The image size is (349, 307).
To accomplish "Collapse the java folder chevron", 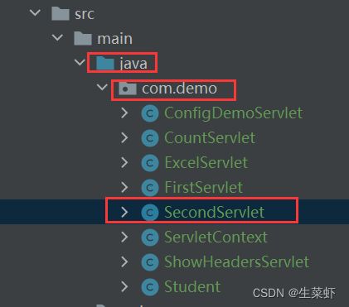I will [x=80, y=62].
